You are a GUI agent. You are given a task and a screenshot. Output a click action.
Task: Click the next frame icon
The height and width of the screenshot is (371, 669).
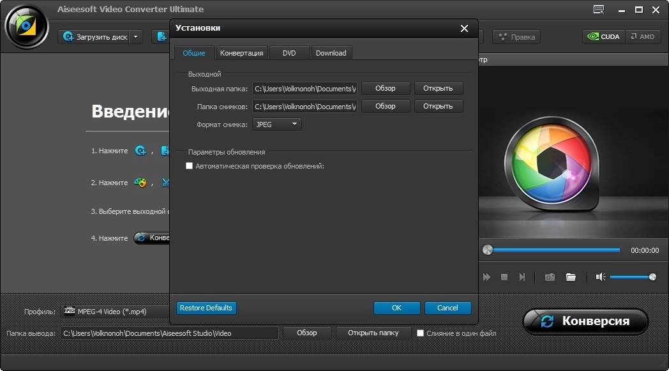pyautogui.click(x=522, y=277)
